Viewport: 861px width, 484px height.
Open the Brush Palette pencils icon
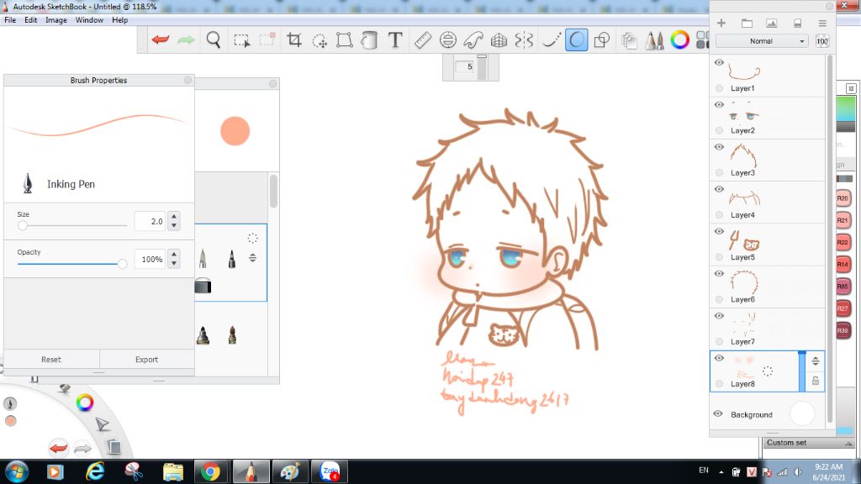tap(654, 40)
